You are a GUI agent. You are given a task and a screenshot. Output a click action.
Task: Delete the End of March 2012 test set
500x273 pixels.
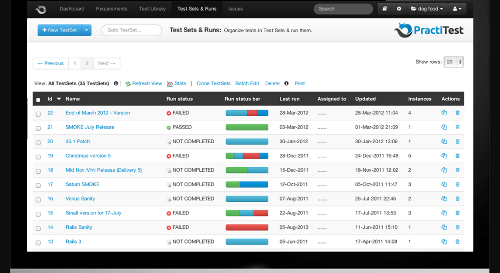457,113
